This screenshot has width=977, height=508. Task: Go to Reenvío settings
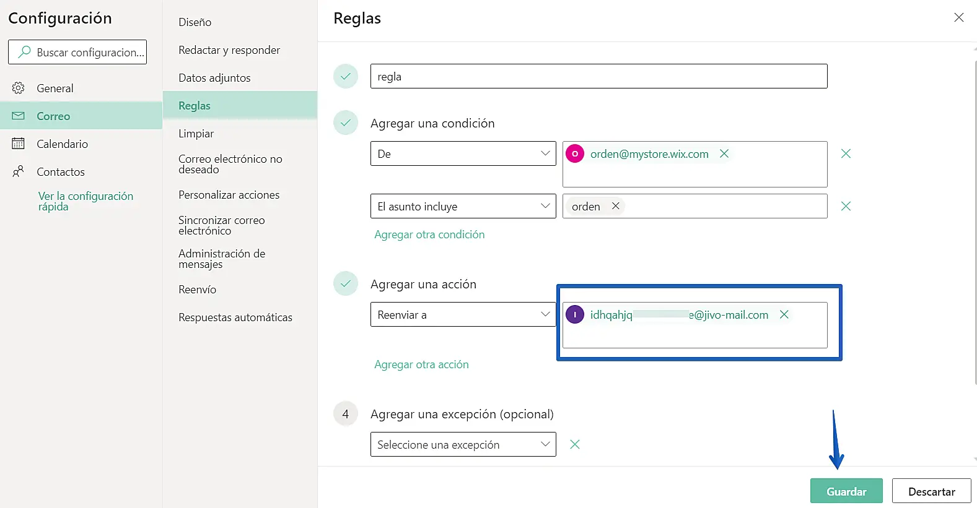coord(197,290)
